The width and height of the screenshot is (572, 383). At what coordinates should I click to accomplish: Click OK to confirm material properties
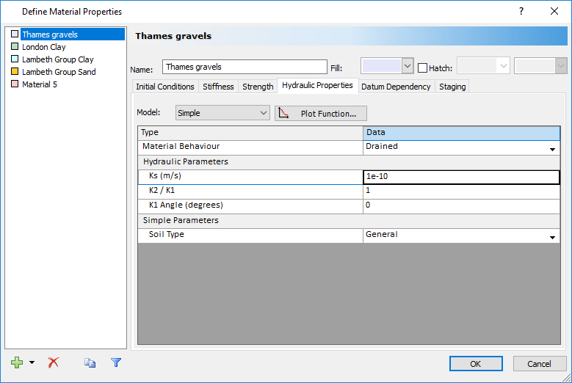[x=476, y=364]
